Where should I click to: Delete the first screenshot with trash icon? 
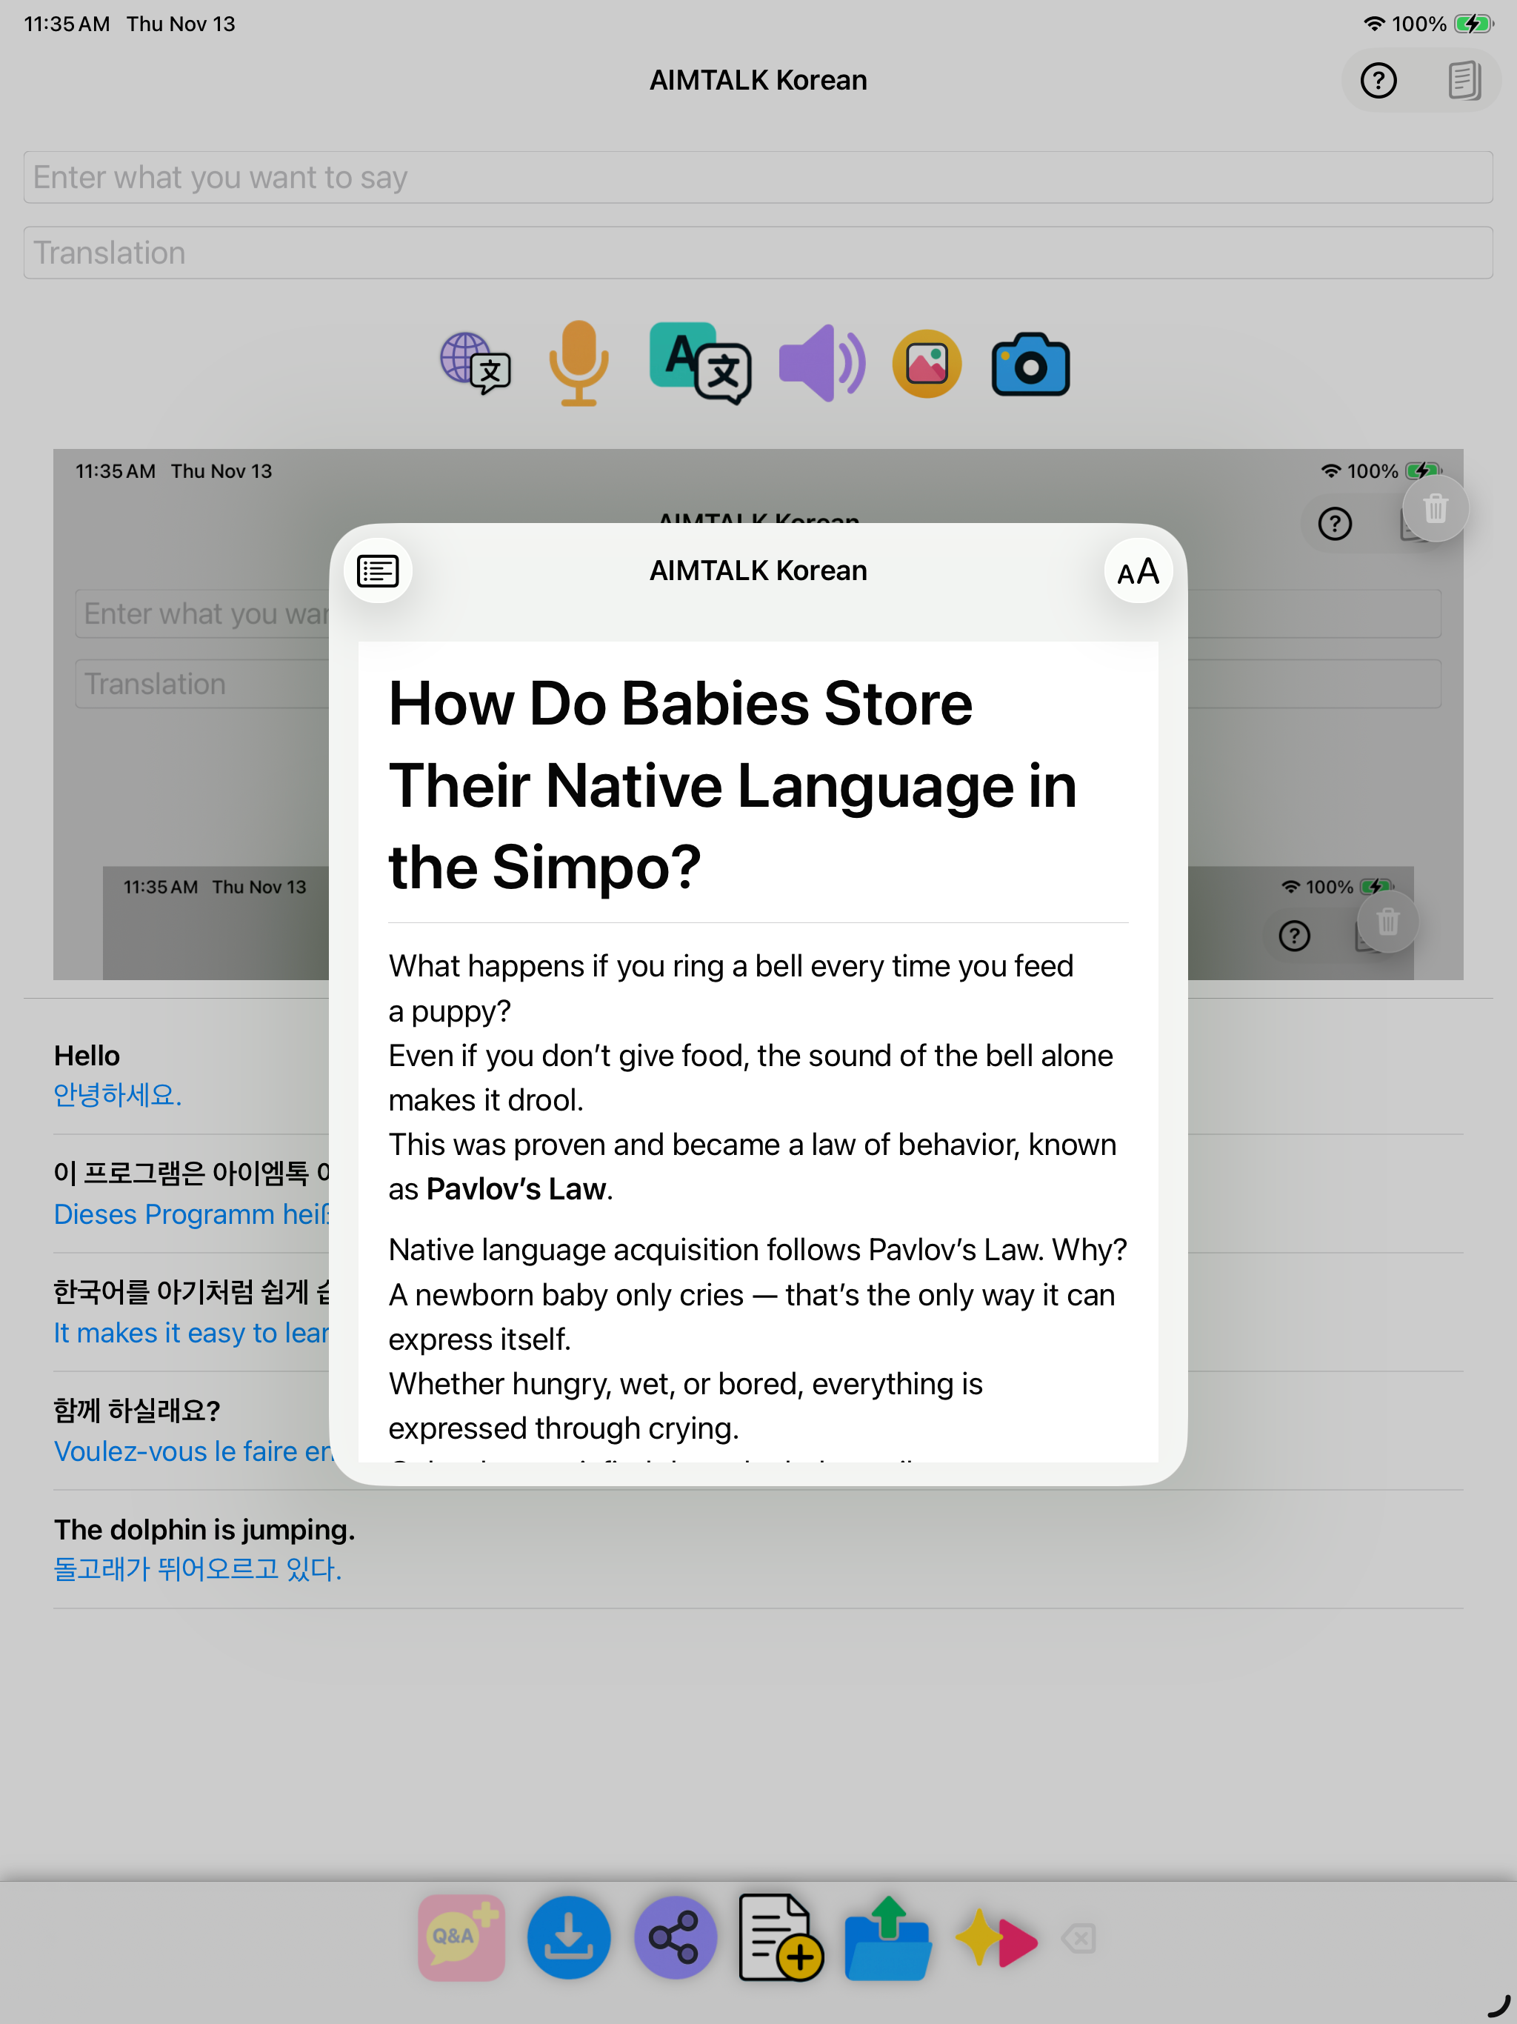point(1436,507)
